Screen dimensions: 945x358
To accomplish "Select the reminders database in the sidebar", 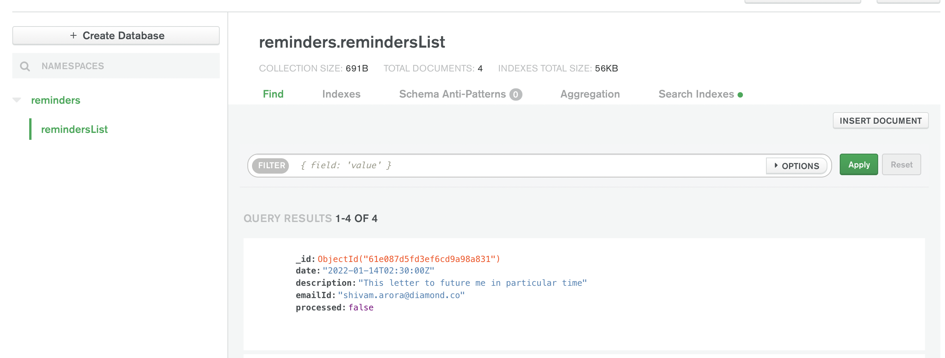I will click(56, 100).
